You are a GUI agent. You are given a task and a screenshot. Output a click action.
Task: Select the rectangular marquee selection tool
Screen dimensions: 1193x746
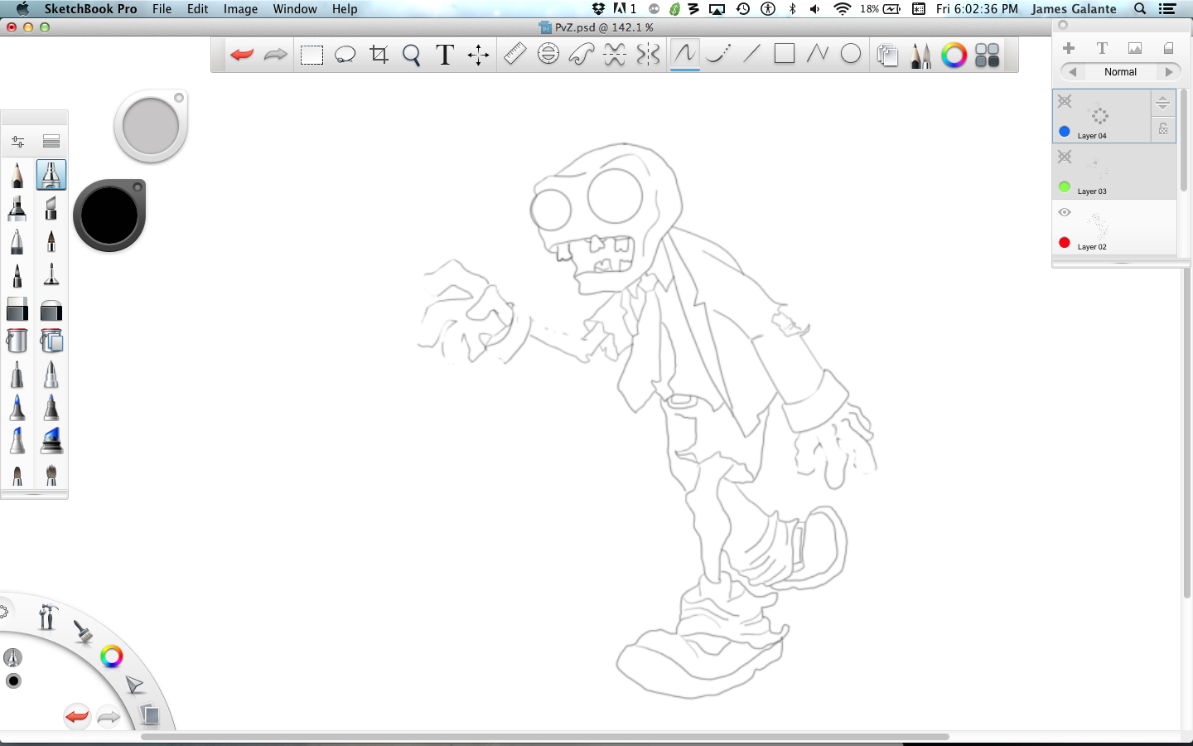(x=312, y=56)
